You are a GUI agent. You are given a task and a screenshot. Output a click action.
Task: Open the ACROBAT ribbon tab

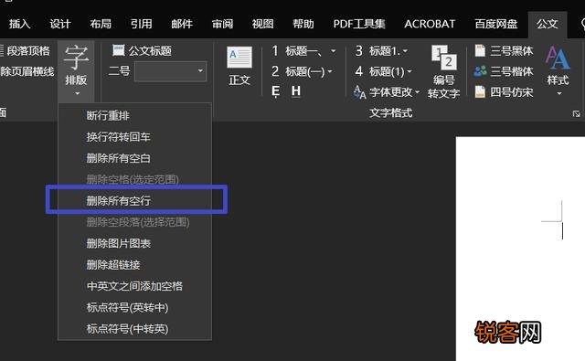430,24
